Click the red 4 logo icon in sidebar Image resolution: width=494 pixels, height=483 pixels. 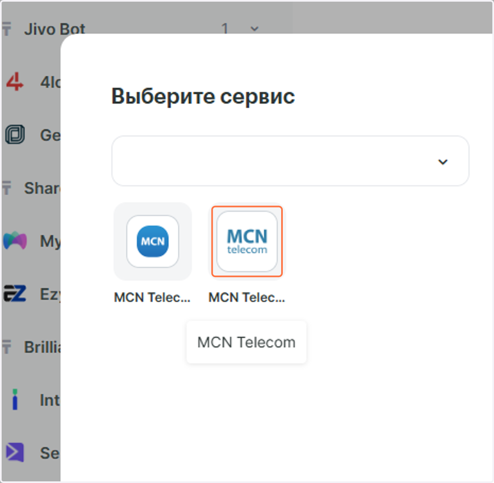[15, 82]
